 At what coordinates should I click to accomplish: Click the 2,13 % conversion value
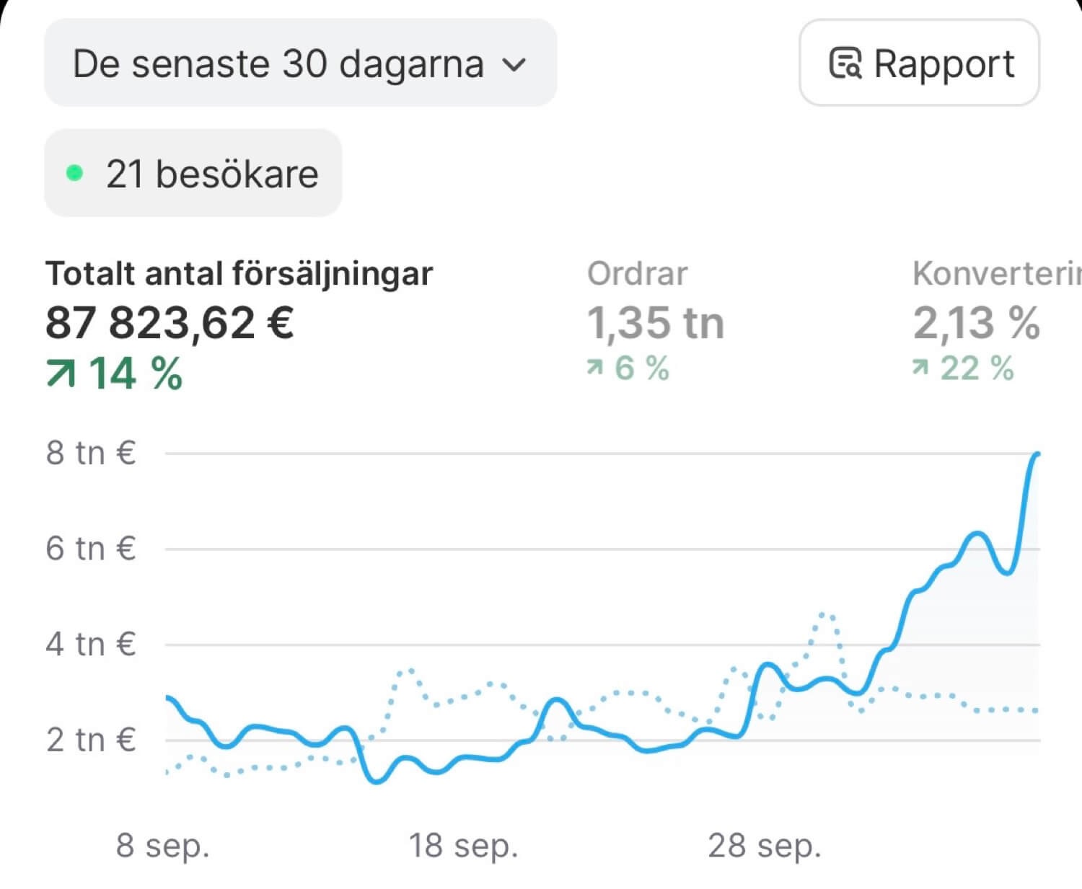pos(976,322)
